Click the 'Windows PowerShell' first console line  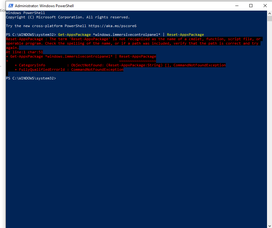click(25, 13)
